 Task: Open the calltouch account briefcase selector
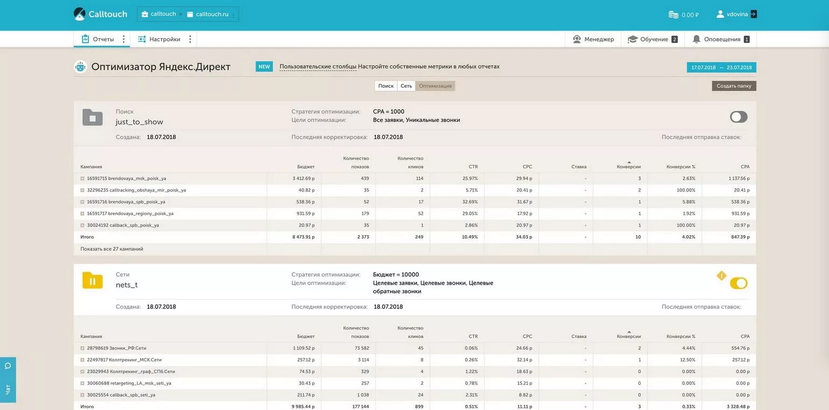159,14
